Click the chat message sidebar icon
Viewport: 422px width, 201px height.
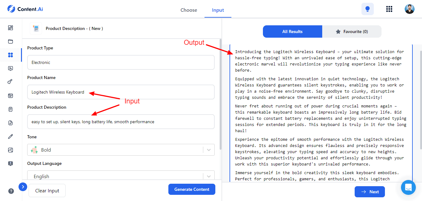click(11, 69)
